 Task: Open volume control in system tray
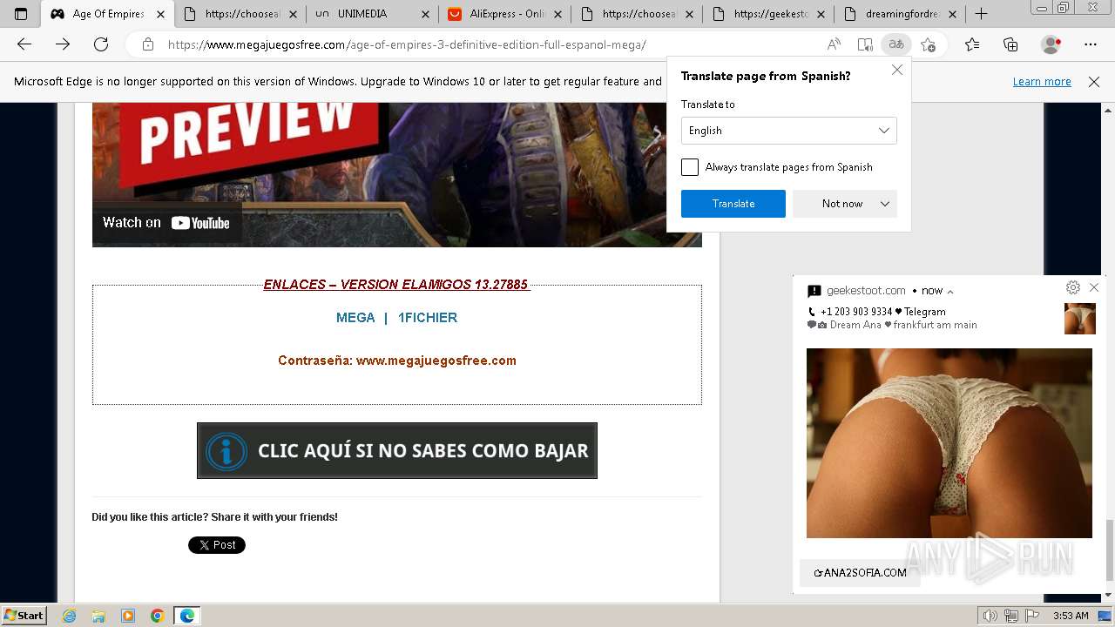pyautogui.click(x=990, y=616)
